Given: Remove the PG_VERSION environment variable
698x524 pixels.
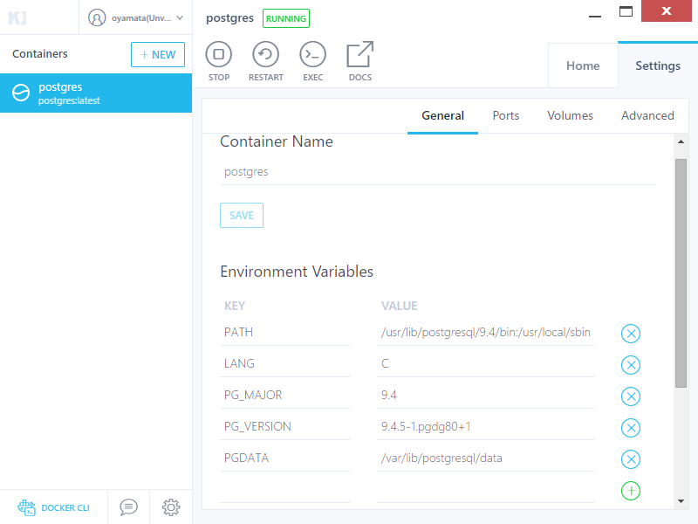Looking at the screenshot, I should pos(630,428).
